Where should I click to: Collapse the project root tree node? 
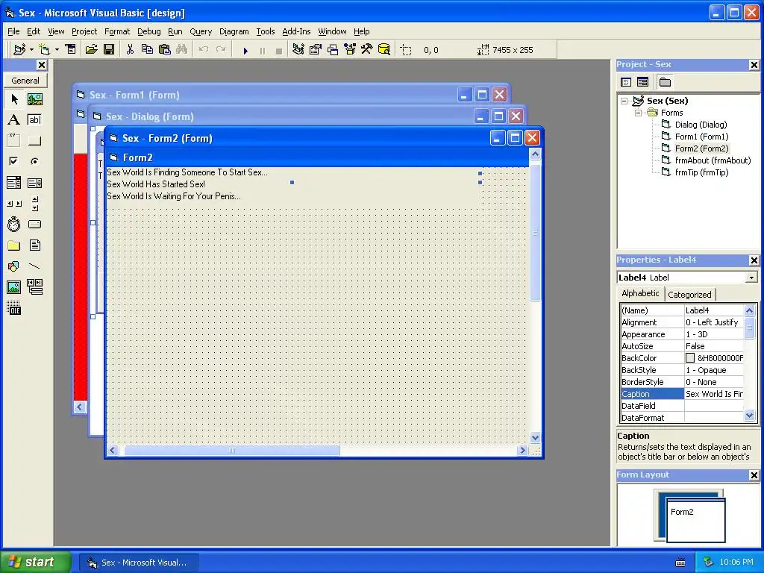click(x=624, y=101)
